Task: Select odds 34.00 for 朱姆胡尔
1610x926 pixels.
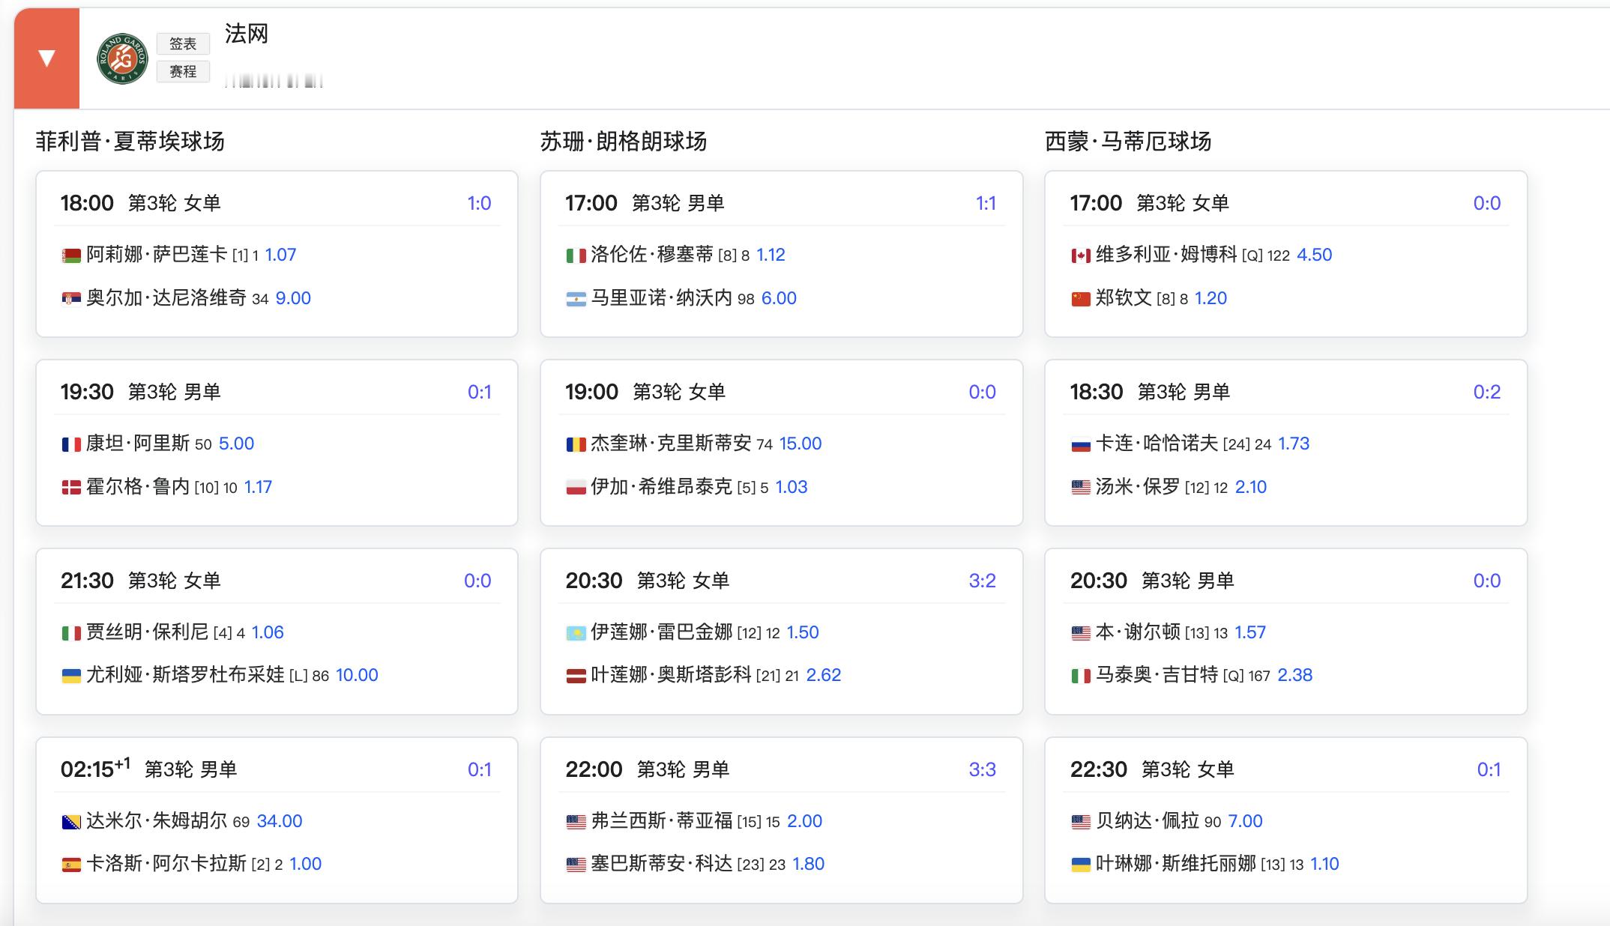Action: point(280,821)
